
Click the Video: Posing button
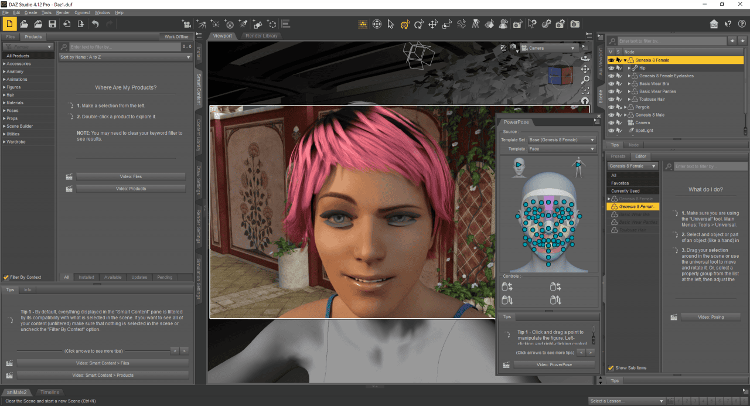pos(711,317)
